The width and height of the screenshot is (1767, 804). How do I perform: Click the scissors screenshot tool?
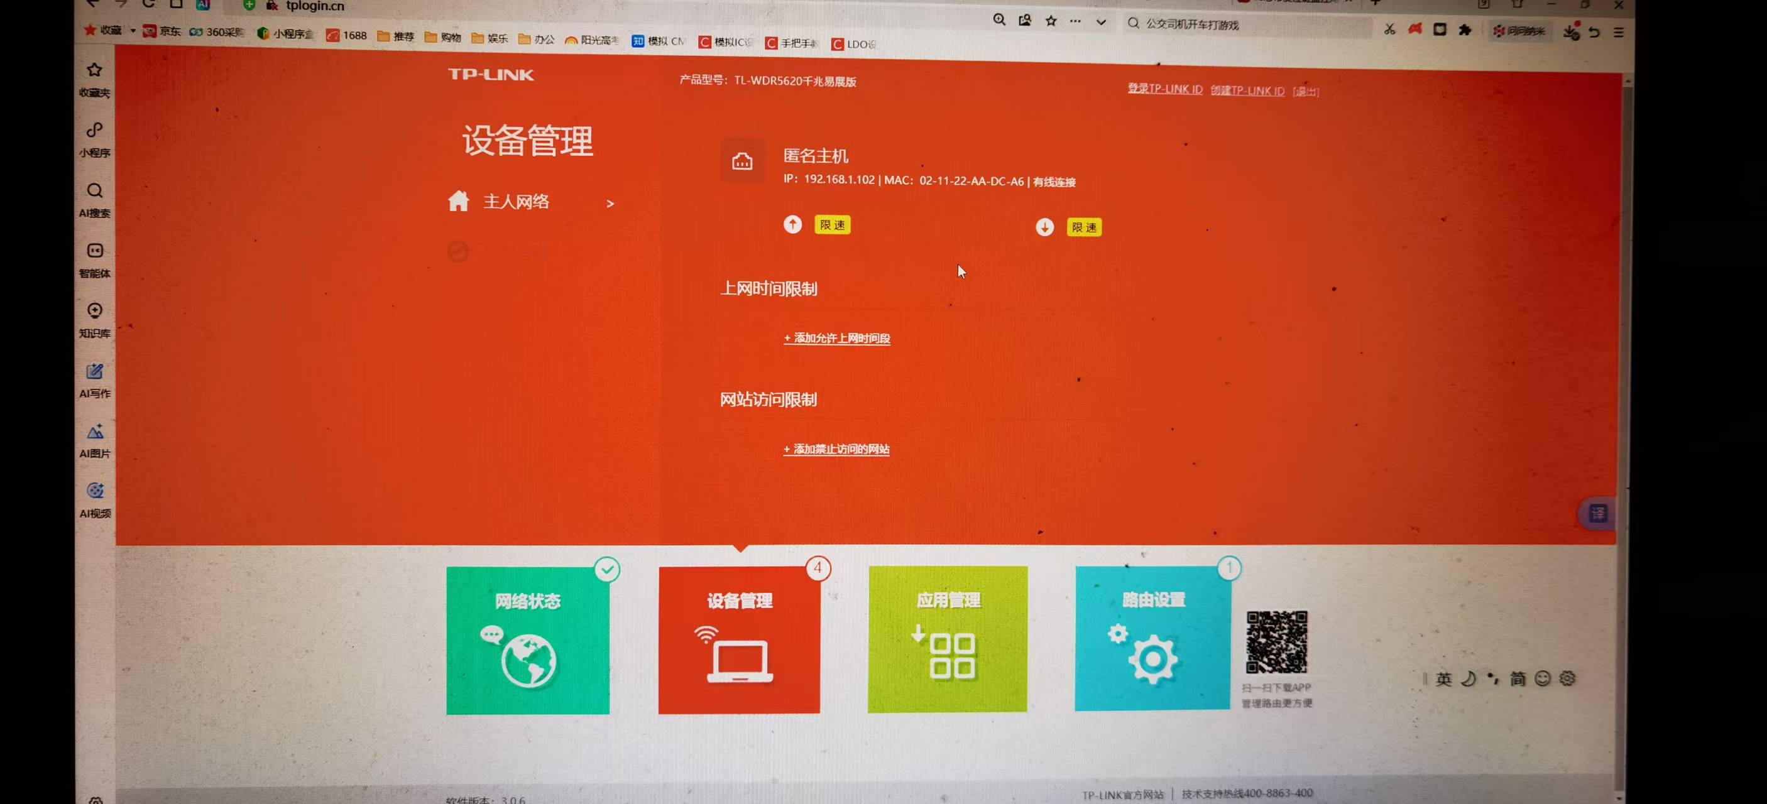(x=1389, y=29)
